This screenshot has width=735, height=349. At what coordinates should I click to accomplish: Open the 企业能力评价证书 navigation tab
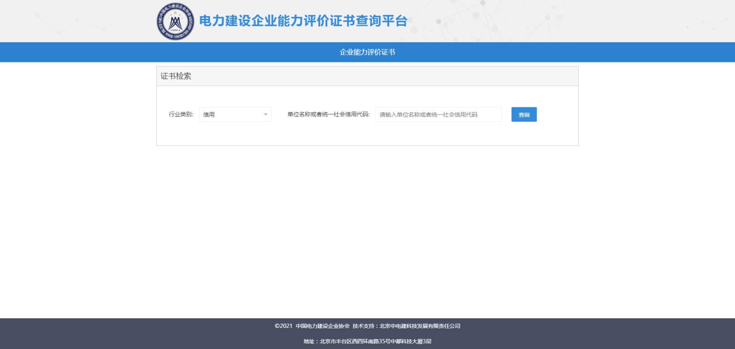(x=367, y=52)
